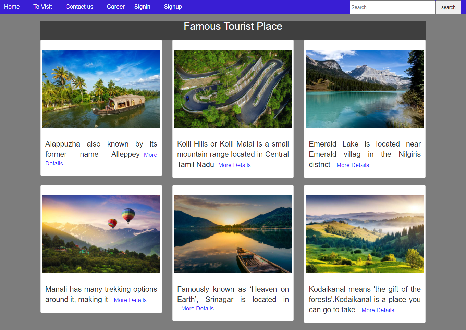
Task: Open the Kolli Hills winding road photo
Action: tap(233, 89)
